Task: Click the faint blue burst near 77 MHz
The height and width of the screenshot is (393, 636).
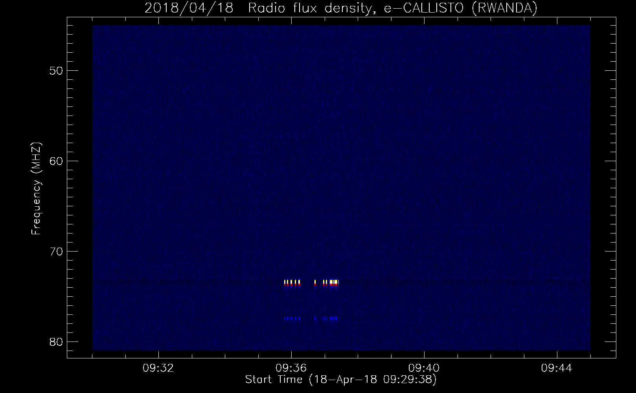Action: 311,318
